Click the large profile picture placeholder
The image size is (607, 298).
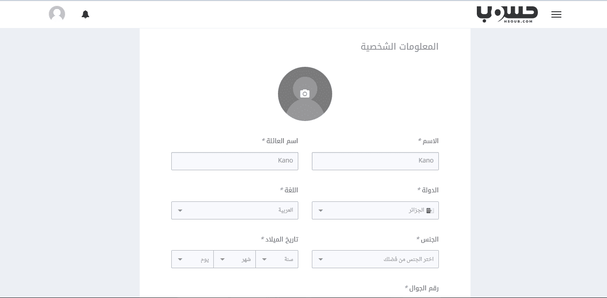(x=305, y=94)
